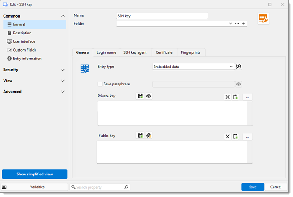Screen dimensions: 293x197
Task: Click the tool icon beside Entry type
Action: point(239,67)
